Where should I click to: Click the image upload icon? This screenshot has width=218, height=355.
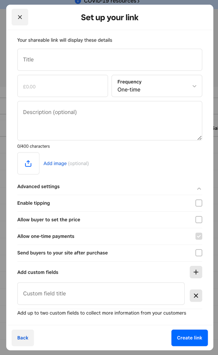click(x=28, y=163)
